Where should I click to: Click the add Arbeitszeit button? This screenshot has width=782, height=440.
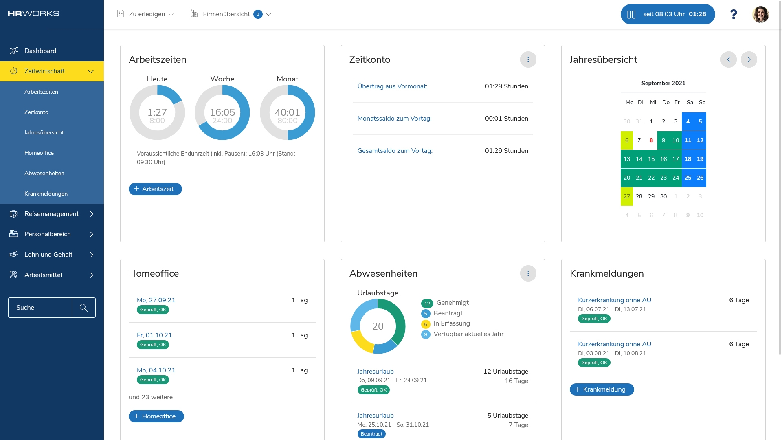click(155, 189)
